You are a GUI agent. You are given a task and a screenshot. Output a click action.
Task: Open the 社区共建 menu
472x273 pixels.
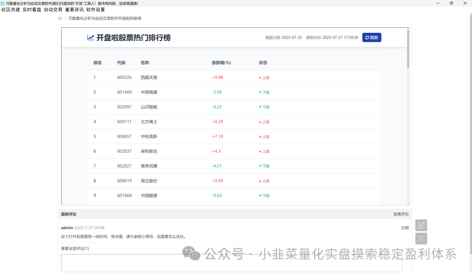pos(10,10)
